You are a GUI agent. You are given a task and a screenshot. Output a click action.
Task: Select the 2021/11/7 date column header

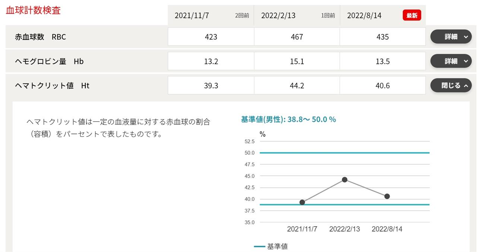click(211, 15)
